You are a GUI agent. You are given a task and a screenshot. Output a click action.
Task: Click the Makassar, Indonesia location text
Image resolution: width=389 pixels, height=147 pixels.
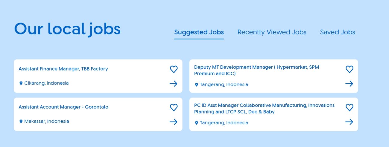47,122
